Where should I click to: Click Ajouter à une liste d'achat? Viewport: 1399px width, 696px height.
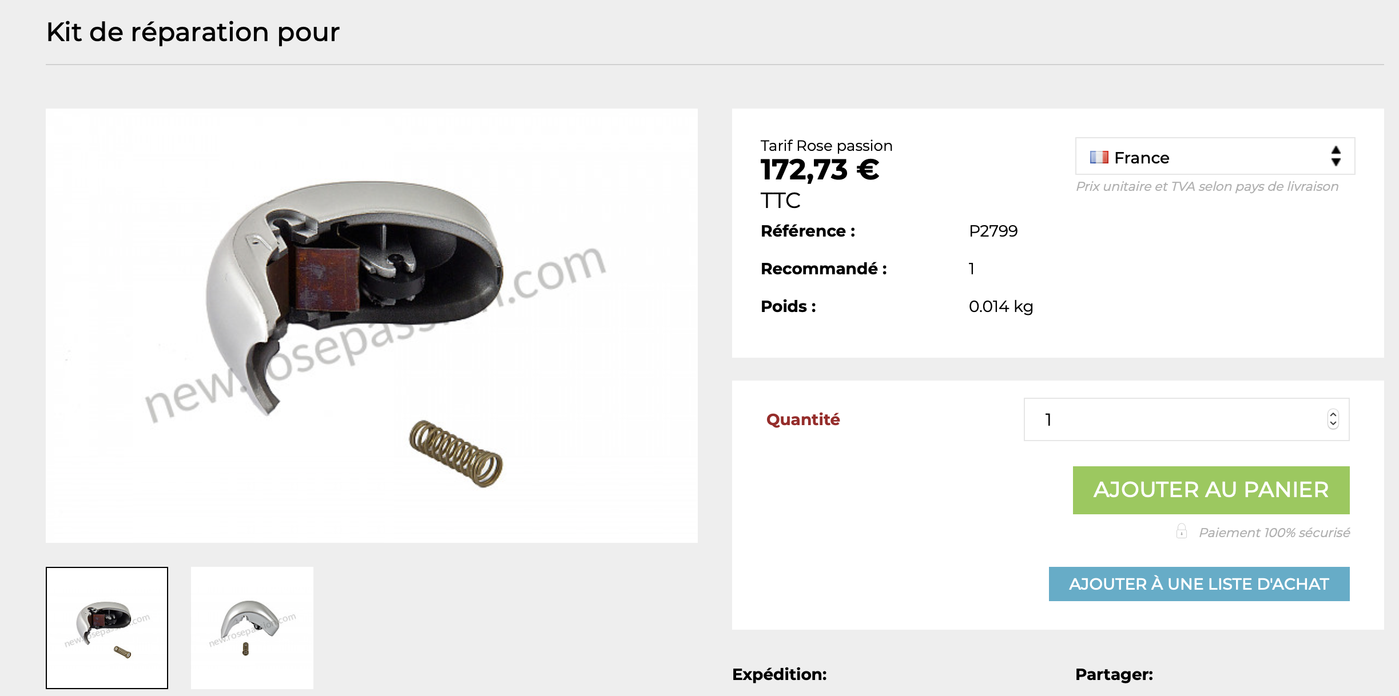click(1199, 583)
